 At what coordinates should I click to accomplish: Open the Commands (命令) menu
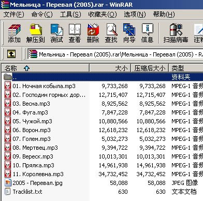point(42,15)
